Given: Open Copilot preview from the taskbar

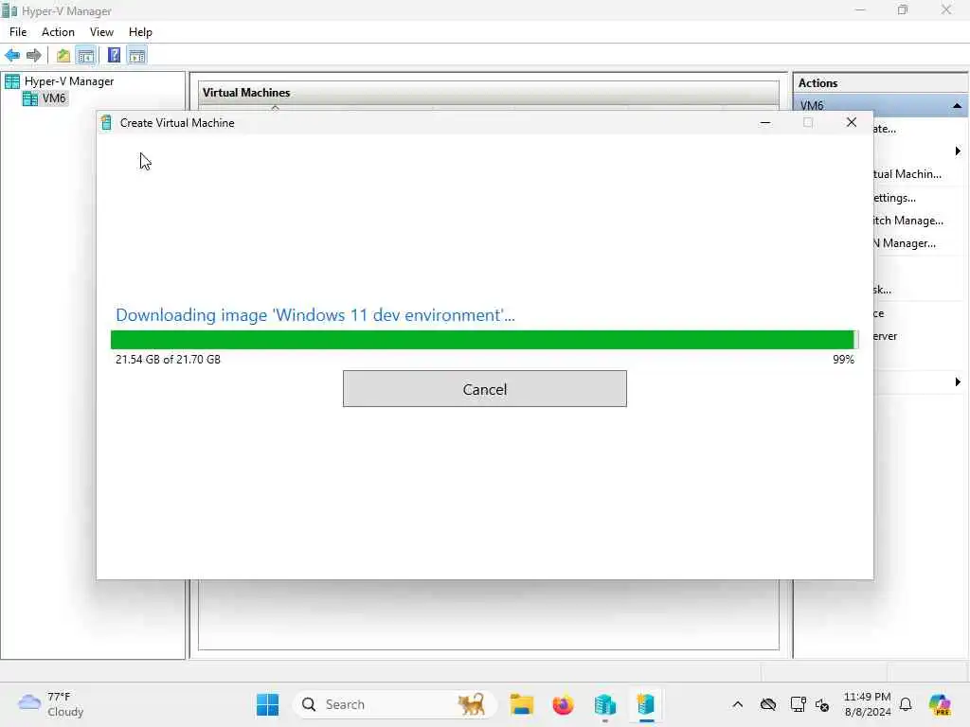Looking at the screenshot, I should 940,704.
